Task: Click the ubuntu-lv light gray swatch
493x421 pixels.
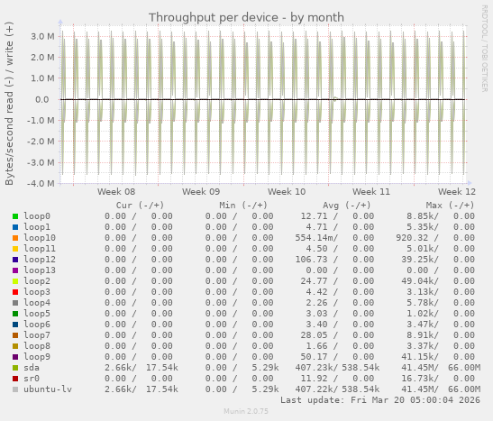Action: point(15,389)
